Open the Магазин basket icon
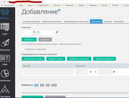 pos(5,11)
